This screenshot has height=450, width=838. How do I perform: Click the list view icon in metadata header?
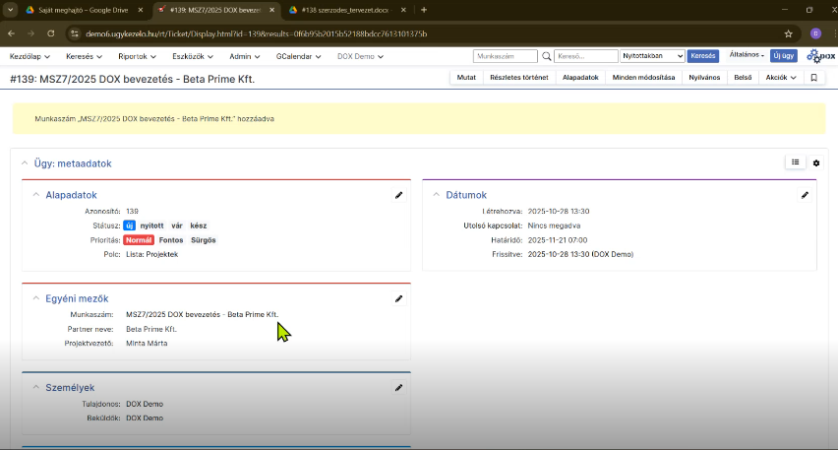coord(795,162)
